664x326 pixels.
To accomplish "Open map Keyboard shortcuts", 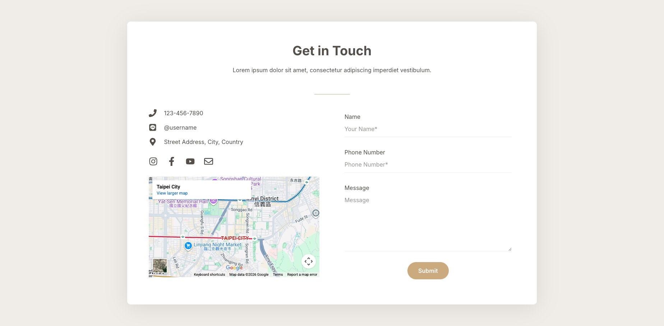I will (209, 275).
